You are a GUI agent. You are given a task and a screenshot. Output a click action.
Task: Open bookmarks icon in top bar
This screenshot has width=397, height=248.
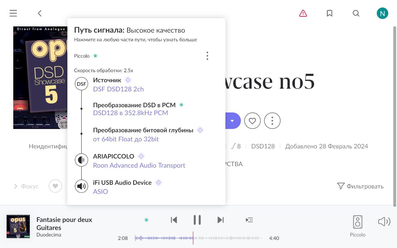[x=329, y=13]
